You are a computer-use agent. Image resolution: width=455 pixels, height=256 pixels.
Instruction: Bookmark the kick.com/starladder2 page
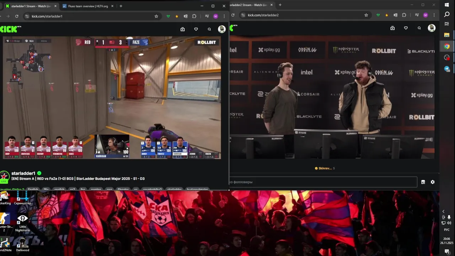pos(366,15)
